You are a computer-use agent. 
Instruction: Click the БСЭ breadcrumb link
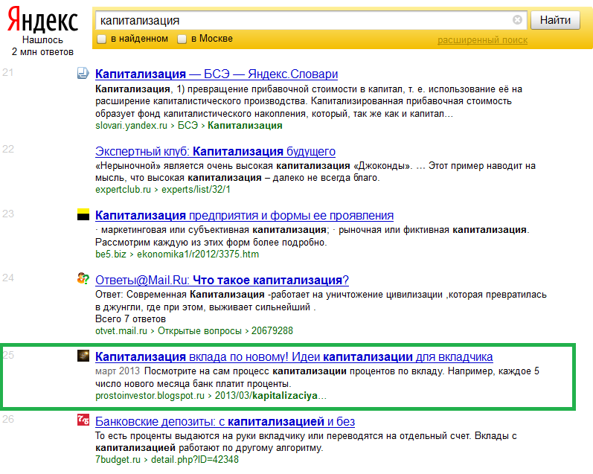click(x=188, y=126)
